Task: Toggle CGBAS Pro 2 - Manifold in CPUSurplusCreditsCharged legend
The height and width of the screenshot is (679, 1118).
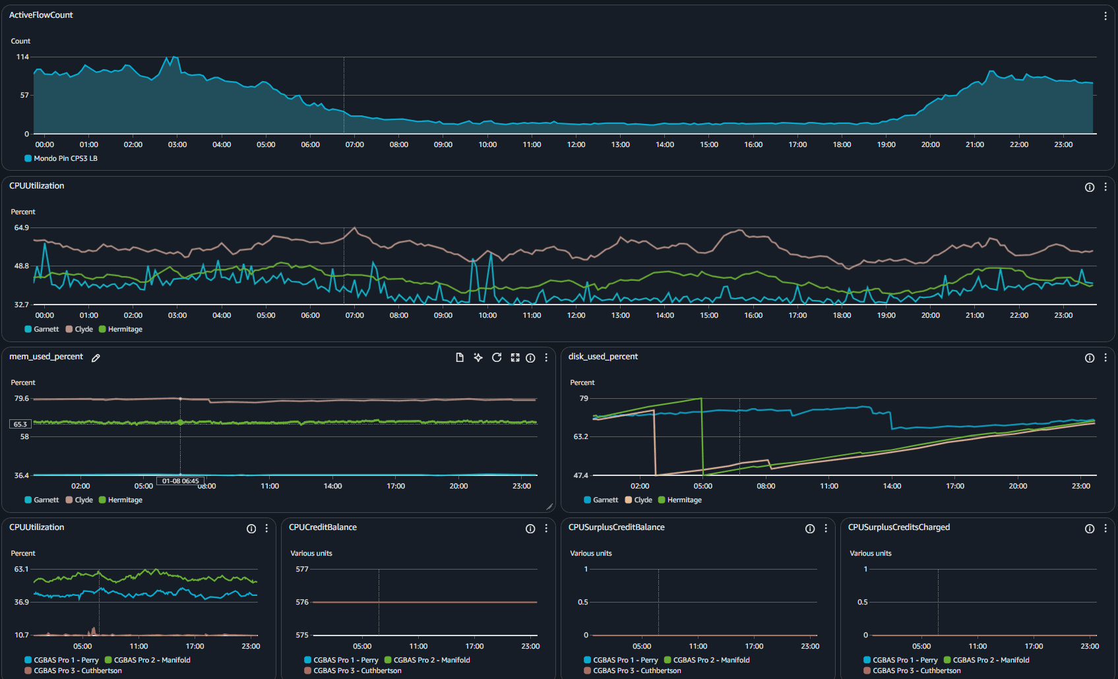Action: (x=987, y=660)
